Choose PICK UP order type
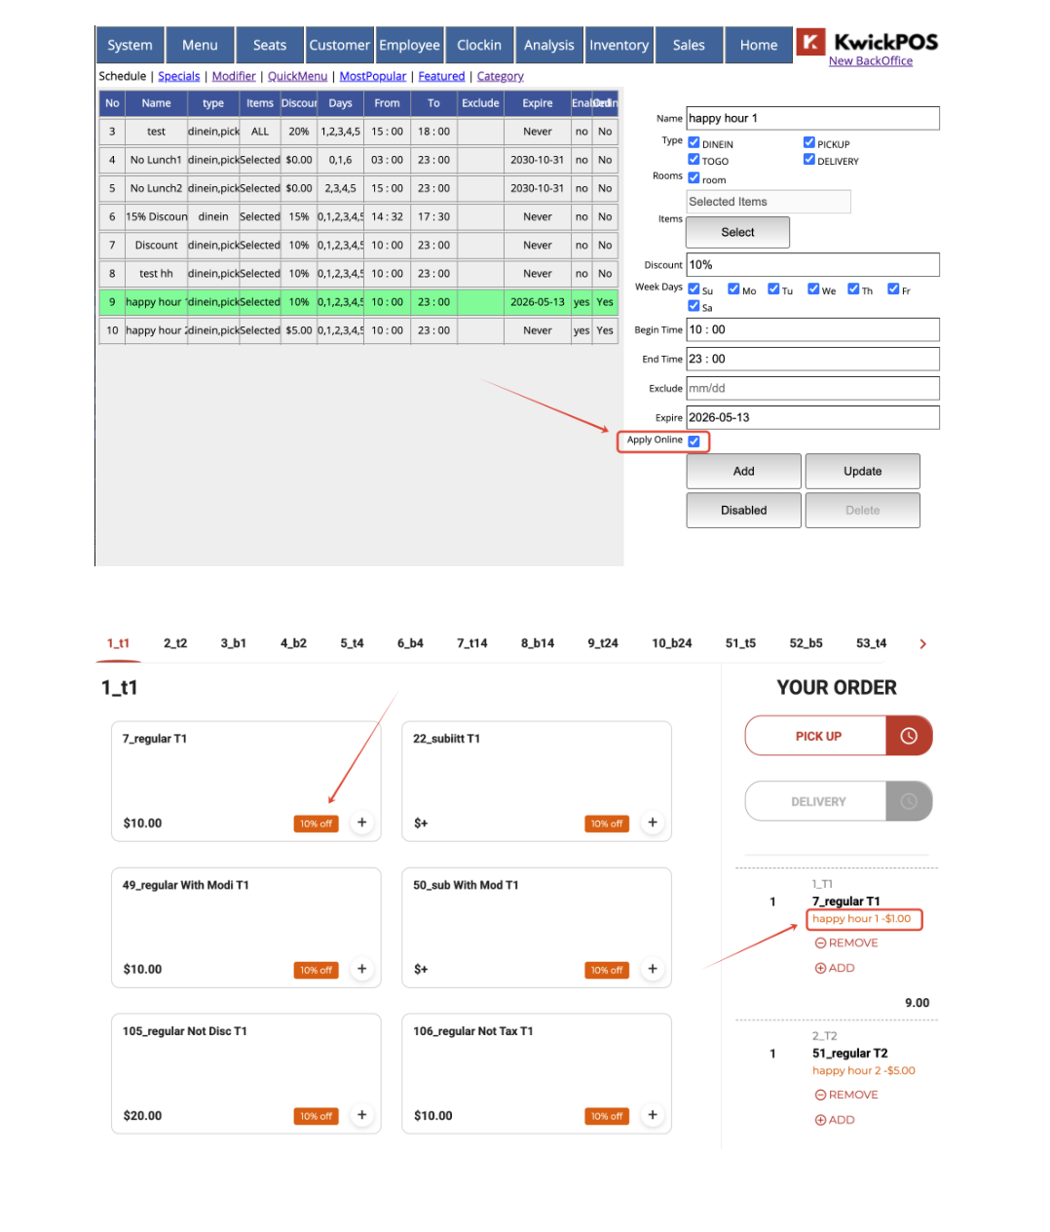Image resolution: width=1050 pixels, height=1232 pixels. click(x=816, y=736)
